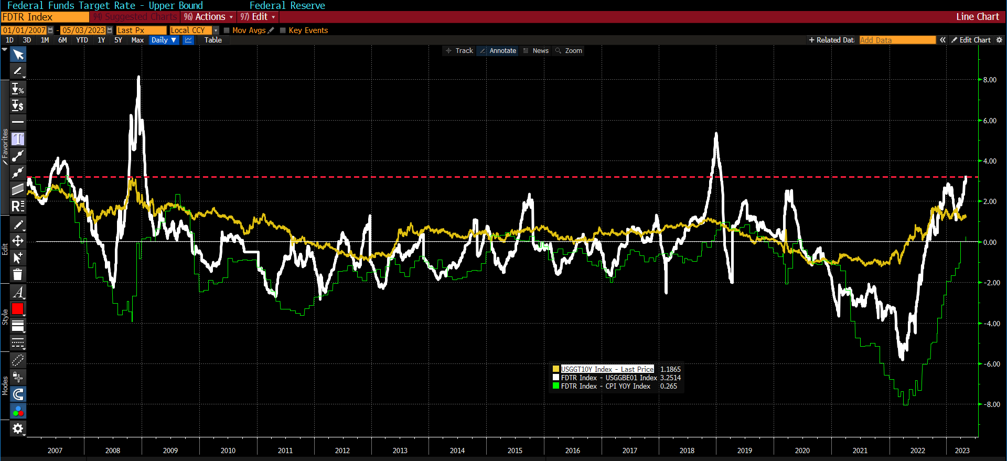Select the percent change measure tool
Image resolution: width=1007 pixels, height=461 pixels.
[x=18, y=89]
